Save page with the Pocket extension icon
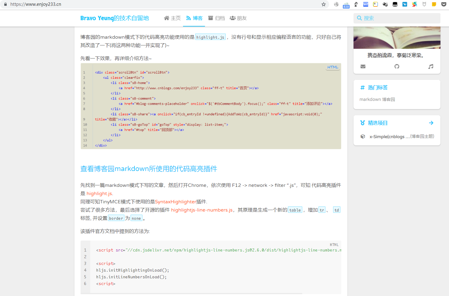This screenshot has width=449, height=296. click(444, 4)
